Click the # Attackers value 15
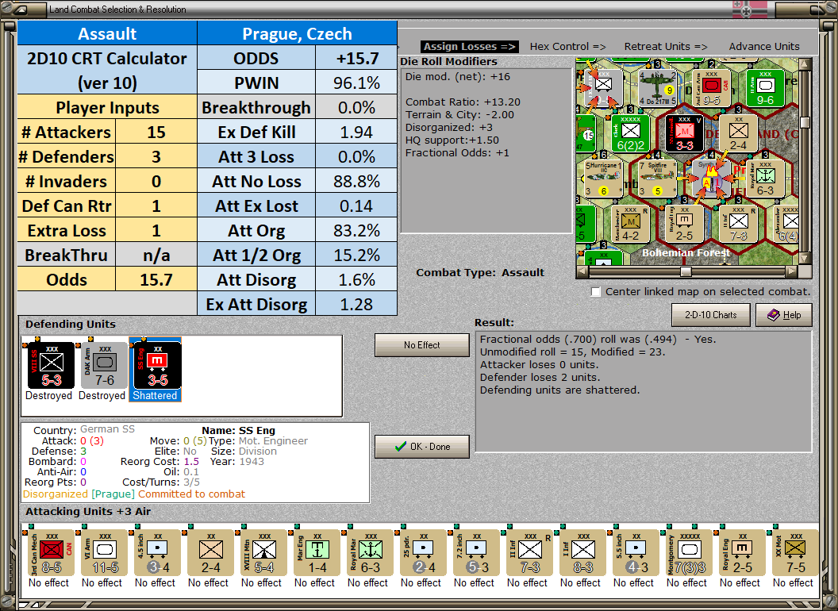Image resolution: width=838 pixels, height=611 pixels. point(156,132)
